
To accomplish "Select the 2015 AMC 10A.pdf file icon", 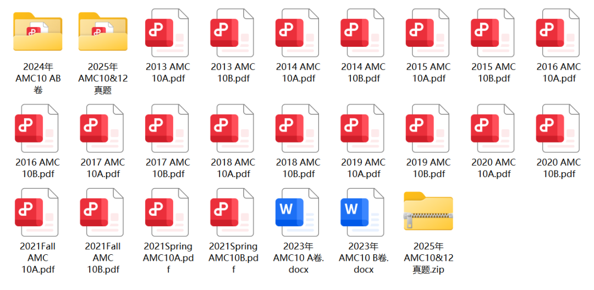I will 427,34.
